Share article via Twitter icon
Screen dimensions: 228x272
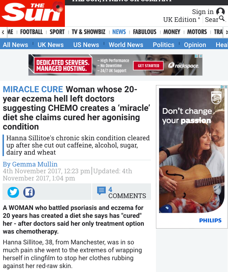coord(13,192)
